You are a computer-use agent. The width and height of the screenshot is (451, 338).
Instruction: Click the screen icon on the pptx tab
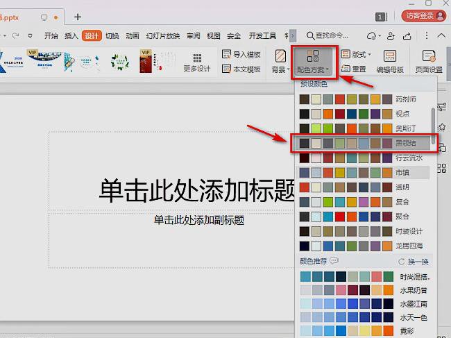click(x=44, y=17)
